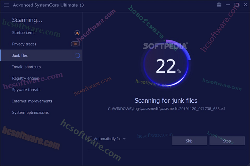The width and height of the screenshot is (250, 166).
Task: Click the Privacy traces 70 count badge
Action: (75, 44)
